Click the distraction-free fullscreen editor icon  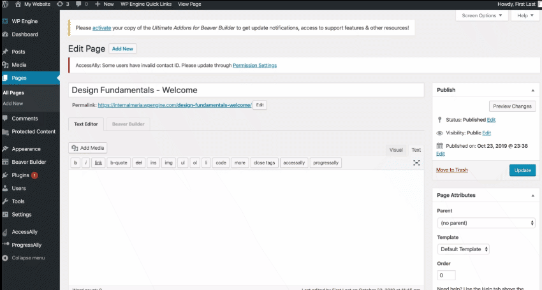[416, 163]
